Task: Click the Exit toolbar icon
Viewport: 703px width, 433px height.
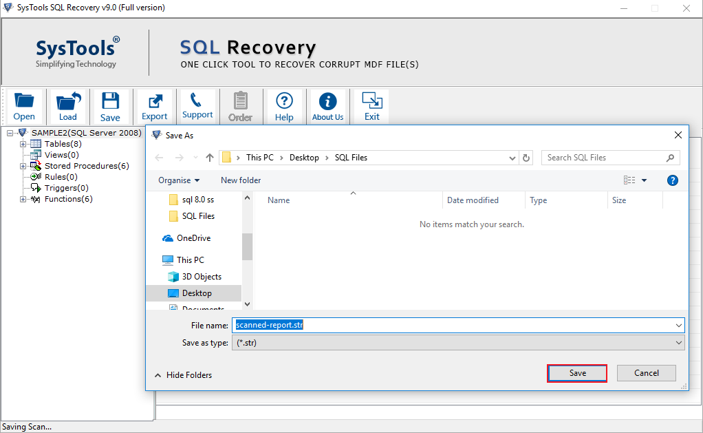Action: 371,106
